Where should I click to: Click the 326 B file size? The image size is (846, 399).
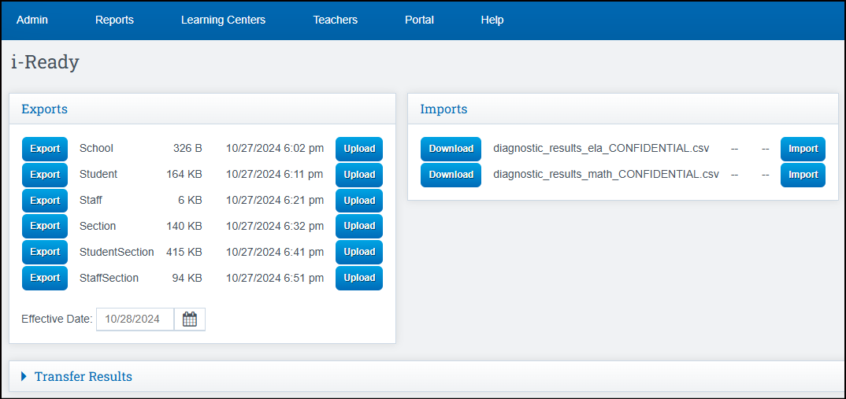coord(187,148)
